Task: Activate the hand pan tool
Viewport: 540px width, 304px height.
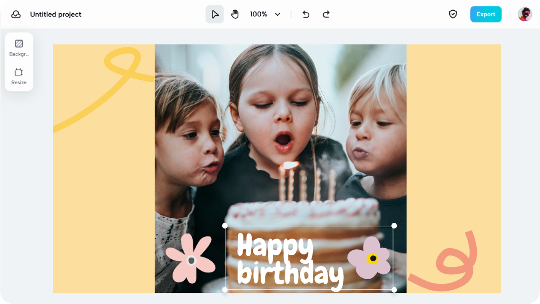Action: (x=235, y=14)
